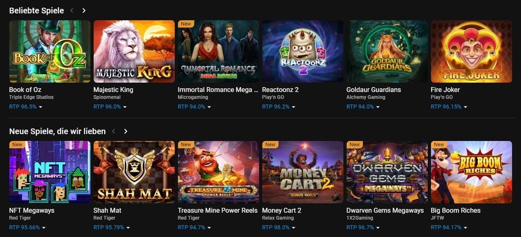Click the Majestic King title text

pyautogui.click(x=113, y=90)
